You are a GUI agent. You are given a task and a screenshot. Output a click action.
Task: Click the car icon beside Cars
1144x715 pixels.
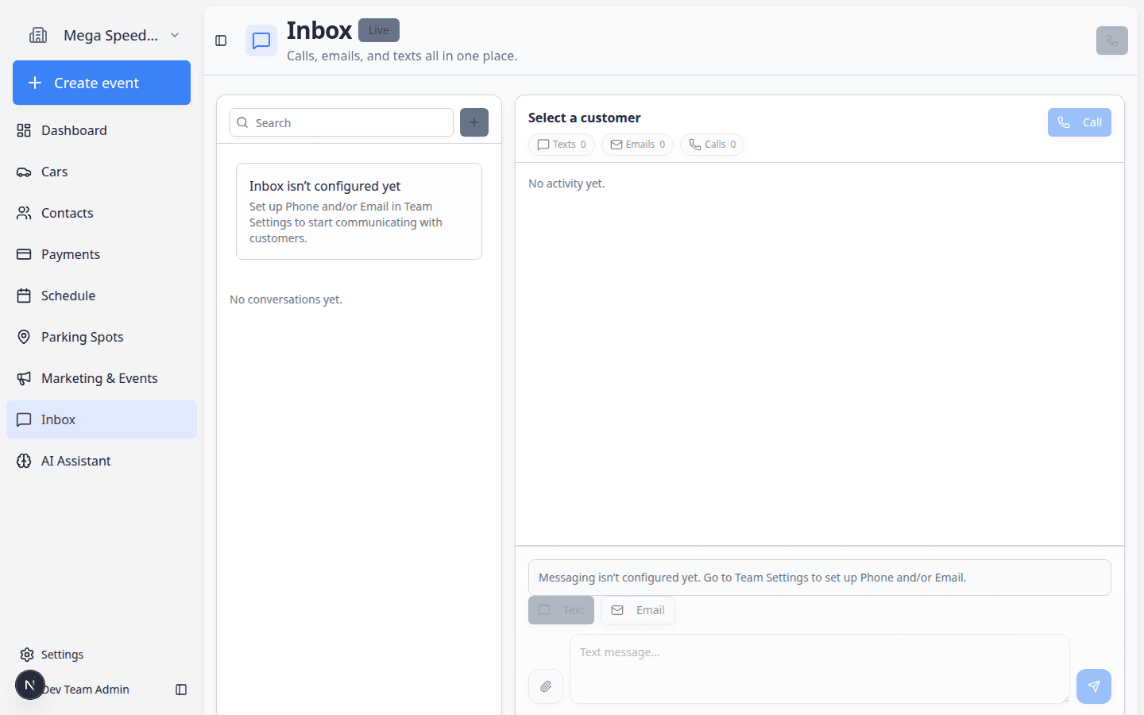(x=24, y=172)
